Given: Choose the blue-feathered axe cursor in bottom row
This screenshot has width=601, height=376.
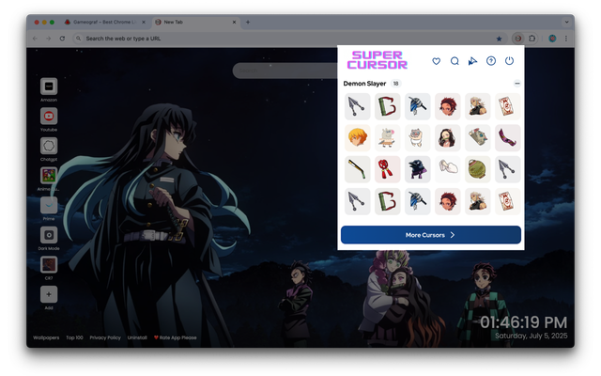Looking at the screenshot, I should [x=417, y=201].
